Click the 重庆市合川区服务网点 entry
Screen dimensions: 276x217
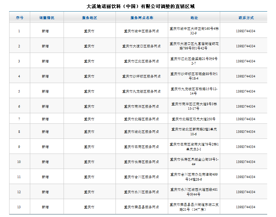142,177
